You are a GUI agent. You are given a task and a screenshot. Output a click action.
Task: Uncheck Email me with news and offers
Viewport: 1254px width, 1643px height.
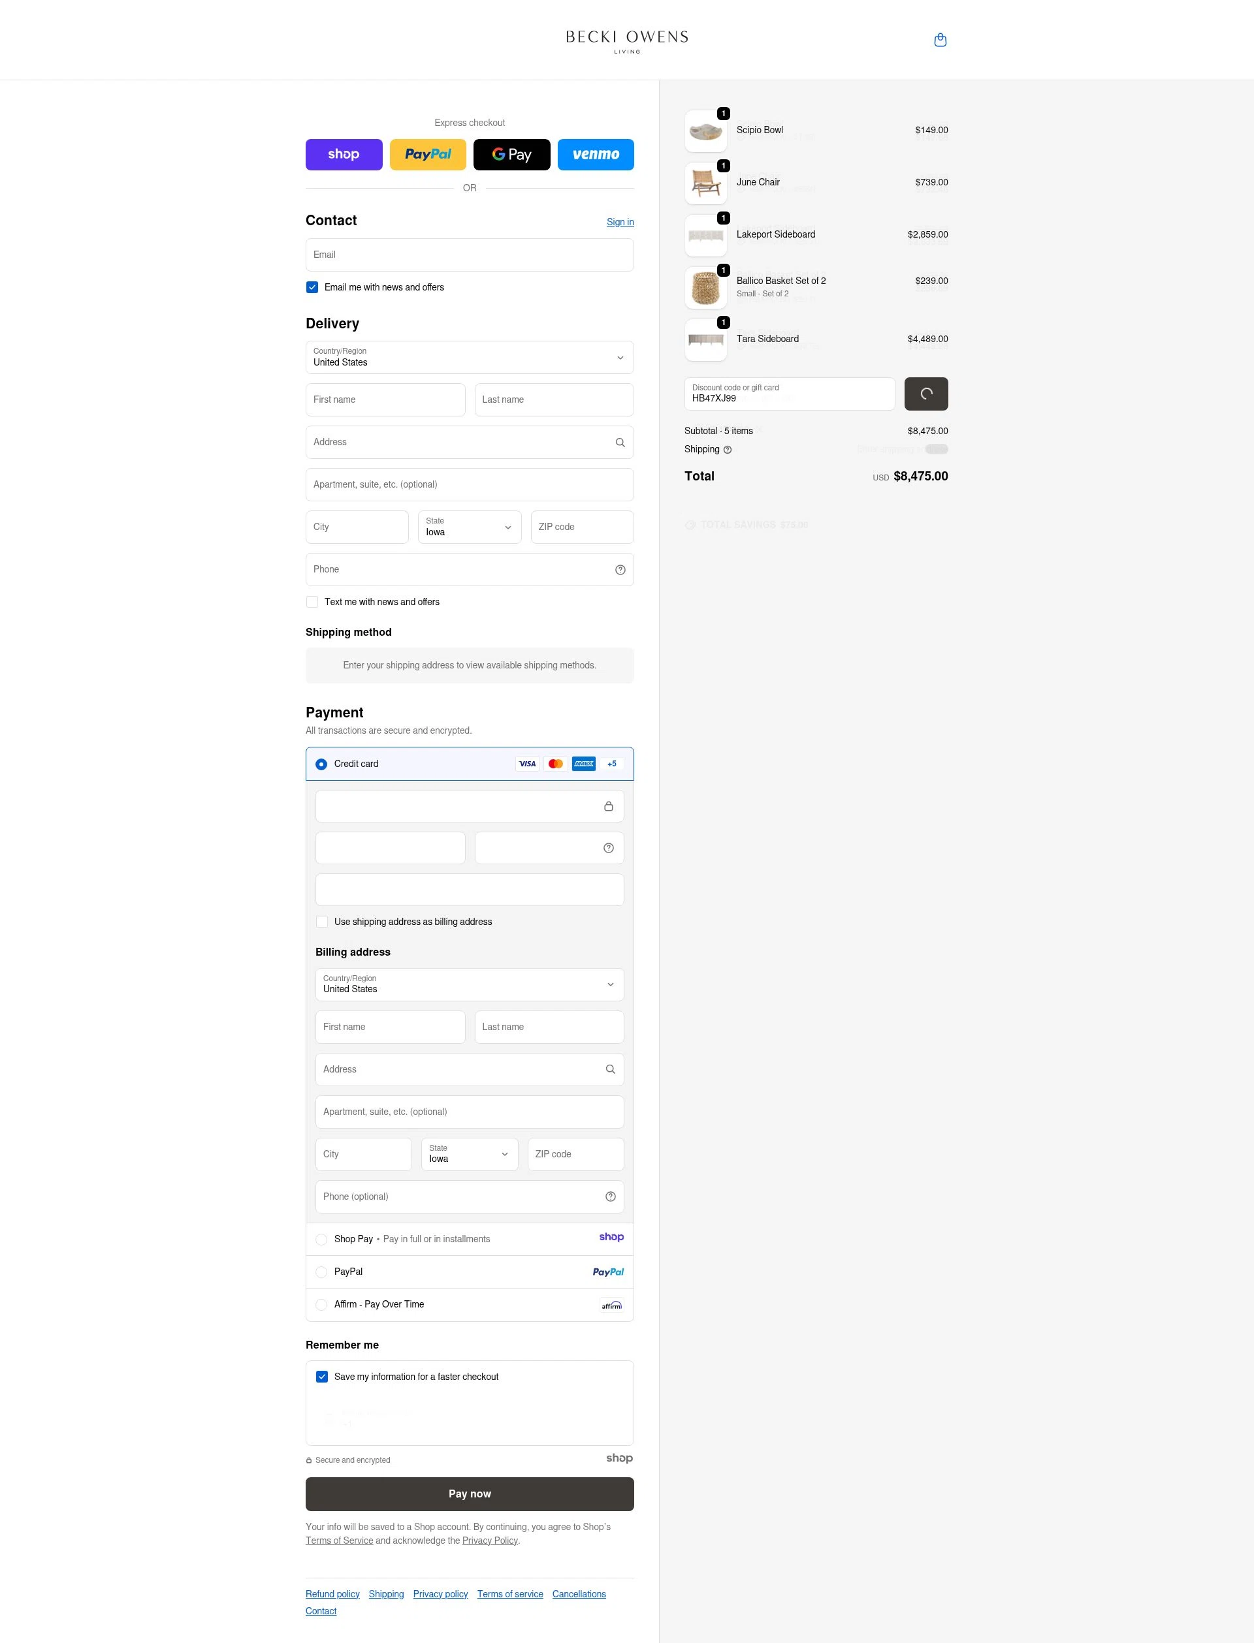[312, 287]
